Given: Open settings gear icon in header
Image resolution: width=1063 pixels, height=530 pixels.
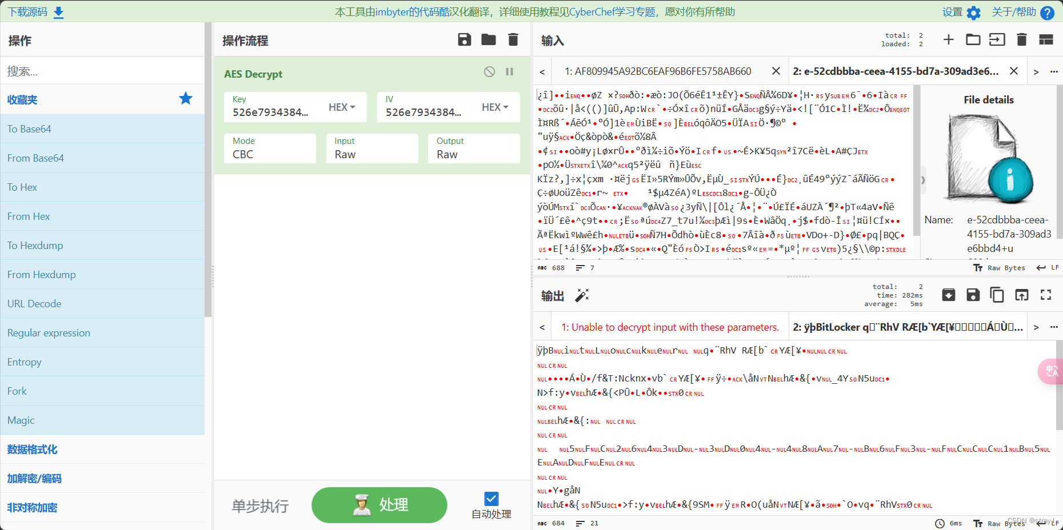Looking at the screenshot, I should (974, 13).
